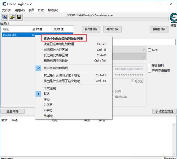Open the 文件(F) menu
177x159 pixels.
click(7, 10)
